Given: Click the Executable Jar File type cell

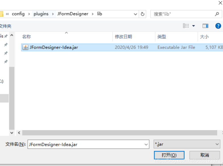Looking at the screenshot, I should click(176, 47).
